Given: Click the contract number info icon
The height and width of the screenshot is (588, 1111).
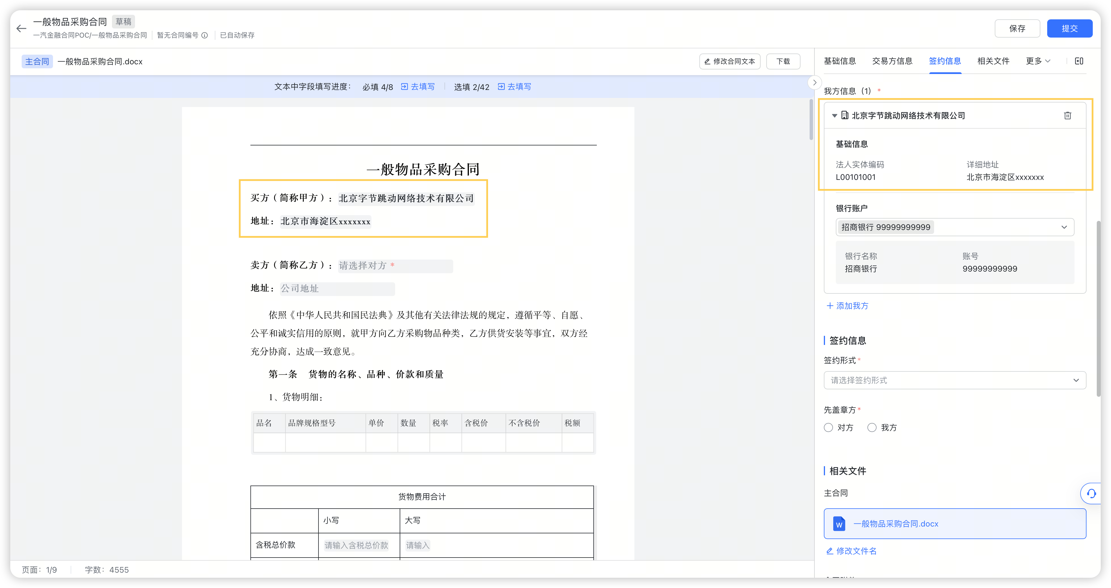Looking at the screenshot, I should 205,35.
